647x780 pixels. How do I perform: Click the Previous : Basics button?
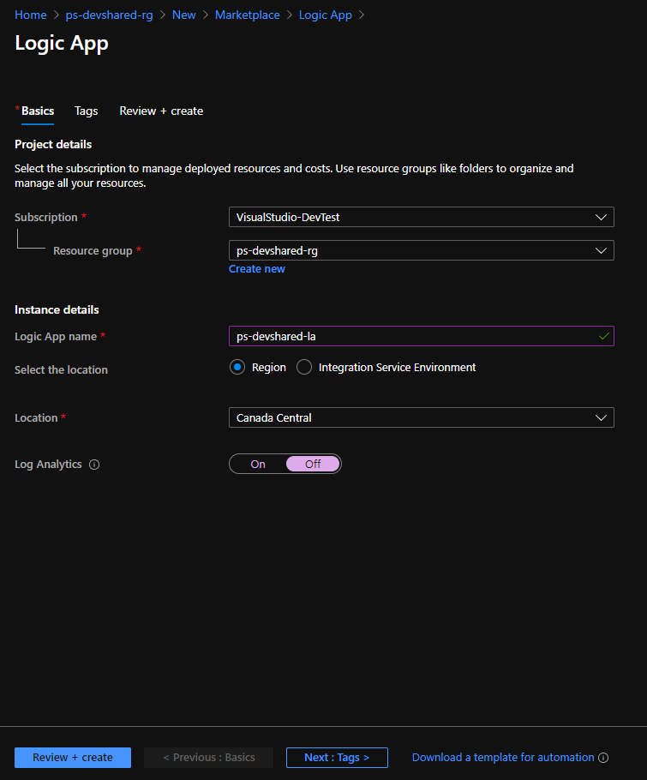[208, 758]
